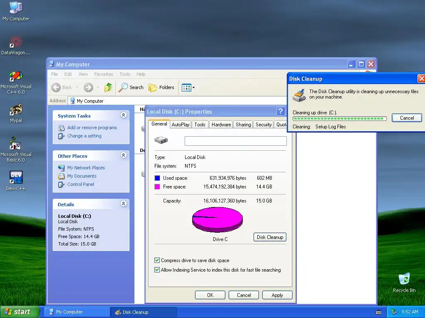Open the Start menu
Image resolution: width=425 pixels, height=318 pixels.
point(20,312)
